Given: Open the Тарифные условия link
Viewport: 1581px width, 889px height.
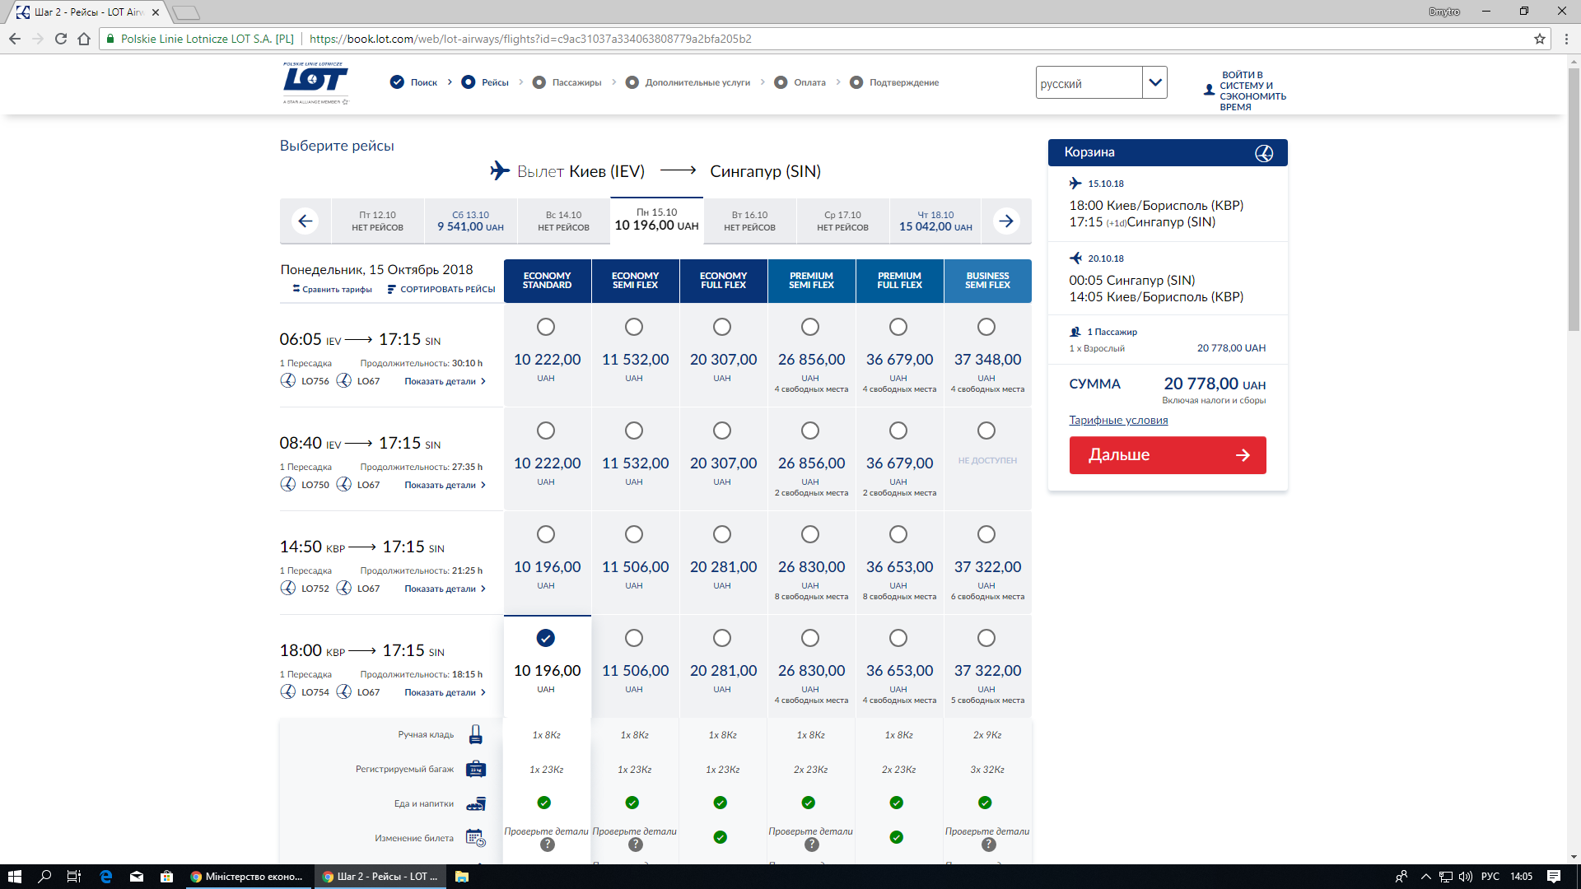Looking at the screenshot, I should click(1118, 420).
